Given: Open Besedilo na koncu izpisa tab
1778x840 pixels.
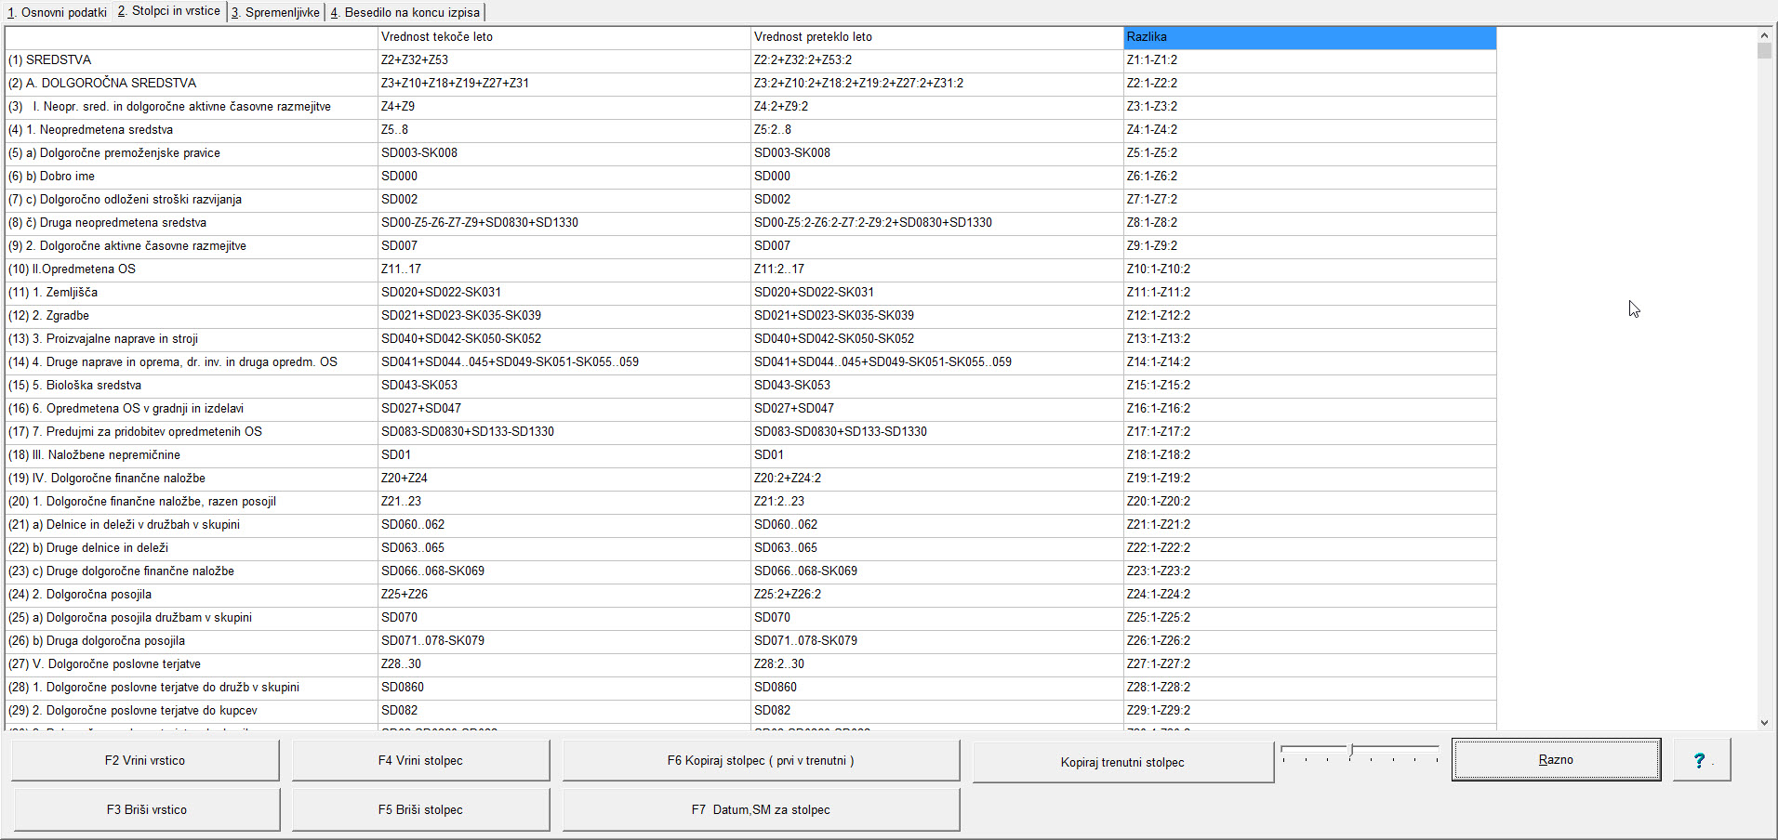Looking at the screenshot, I should click(x=405, y=12).
